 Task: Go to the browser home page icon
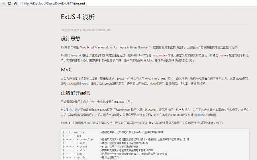tap(15, 4)
